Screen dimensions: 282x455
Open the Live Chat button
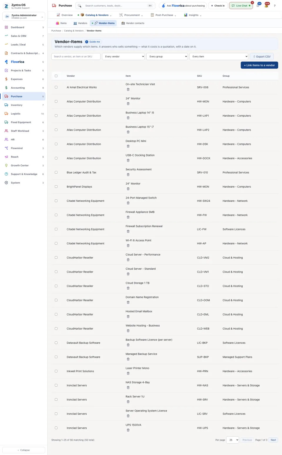241,6
